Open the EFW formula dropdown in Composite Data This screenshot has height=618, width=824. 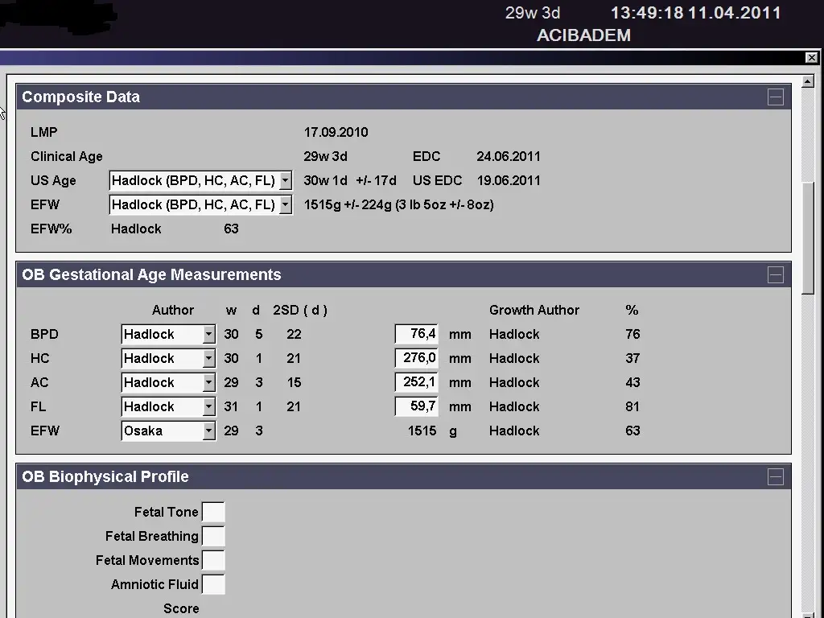coord(285,205)
